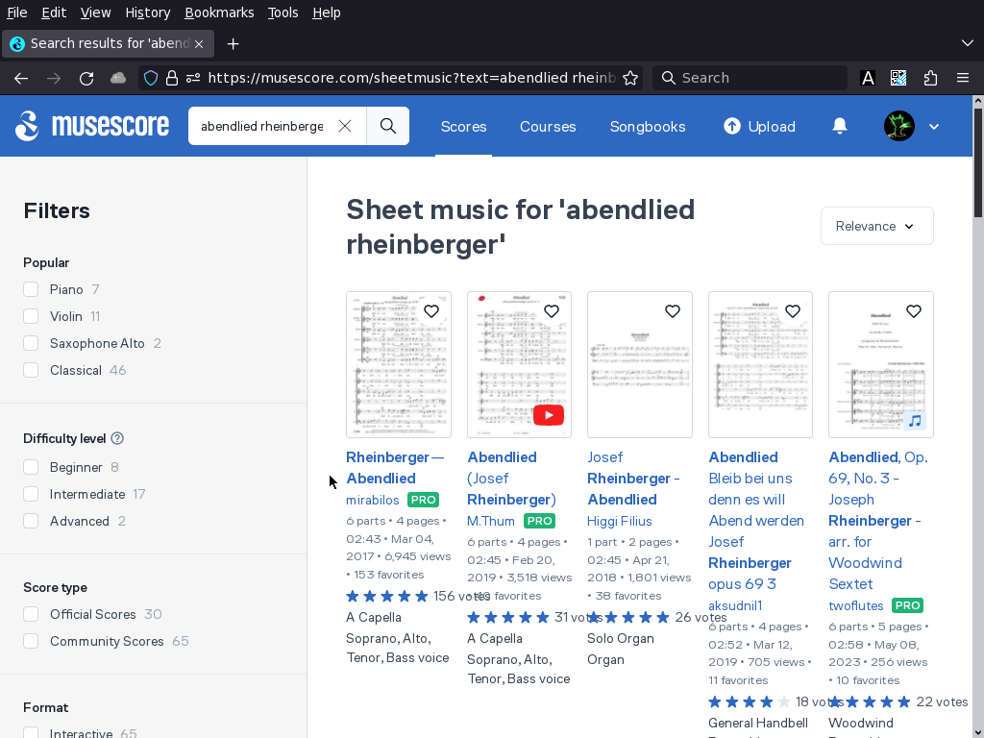
Task: Open Josef Rheinberger - Abendlied organ link
Action: point(634,479)
